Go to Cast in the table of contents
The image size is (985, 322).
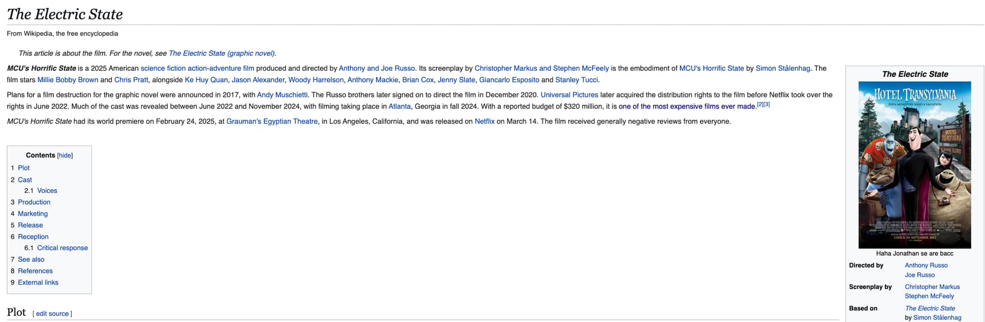click(x=25, y=179)
